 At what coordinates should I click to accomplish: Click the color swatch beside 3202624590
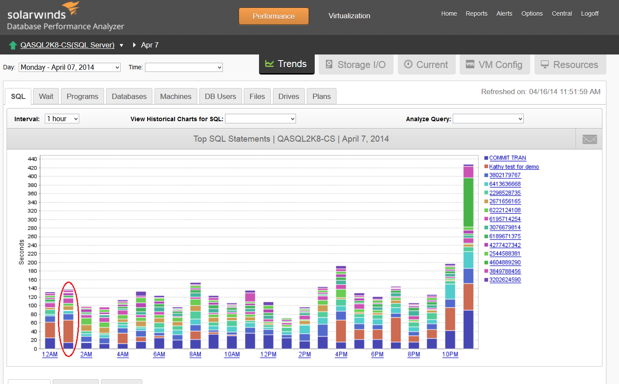[486, 280]
